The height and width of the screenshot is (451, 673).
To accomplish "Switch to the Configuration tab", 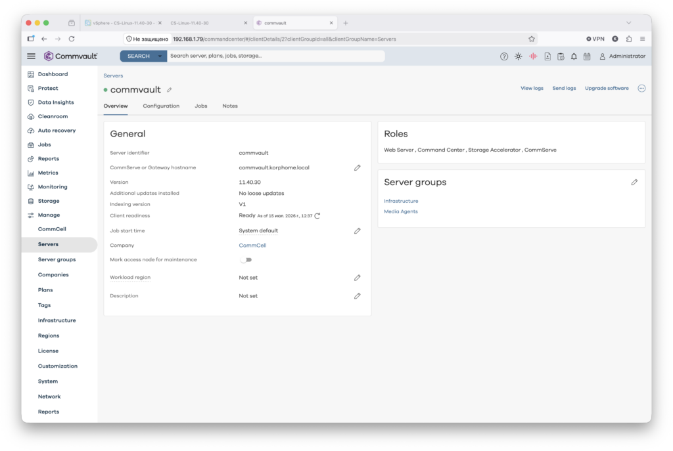I will pyautogui.click(x=161, y=106).
